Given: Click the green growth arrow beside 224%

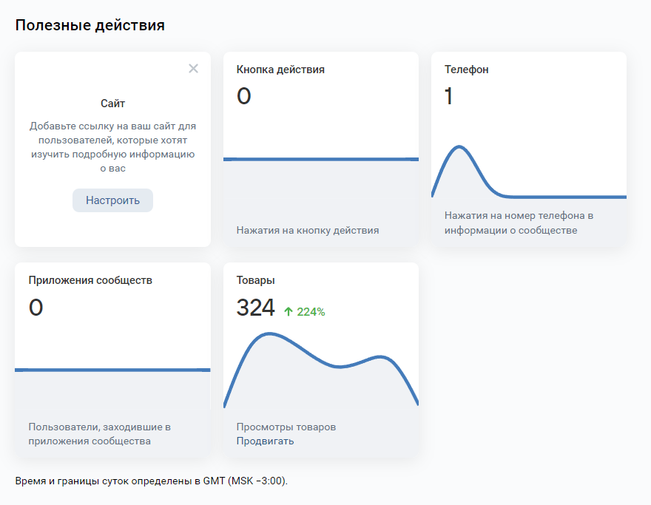Looking at the screenshot, I should coord(289,312).
